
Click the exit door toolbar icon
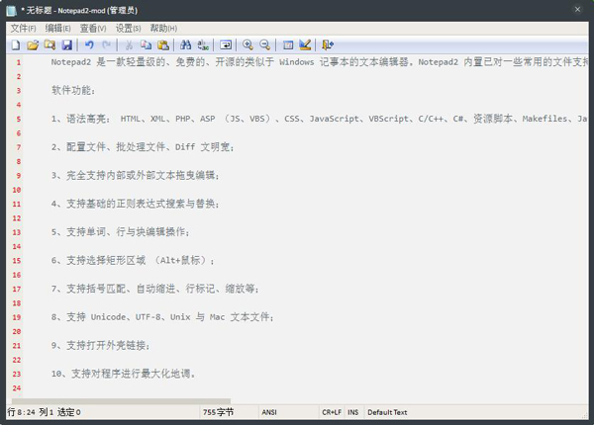(328, 45)
